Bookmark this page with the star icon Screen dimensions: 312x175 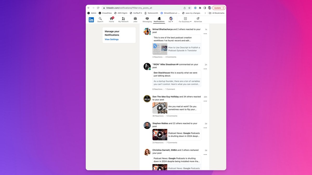[x=190, y=8]
